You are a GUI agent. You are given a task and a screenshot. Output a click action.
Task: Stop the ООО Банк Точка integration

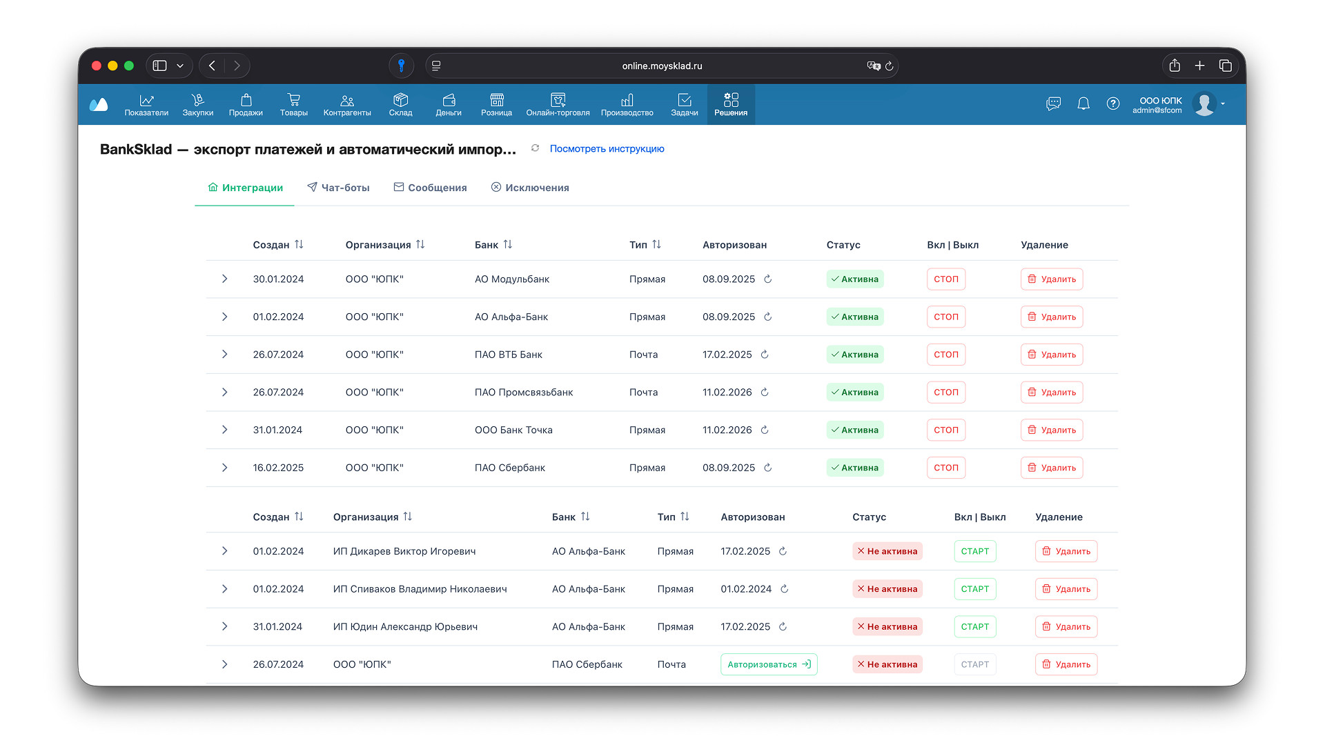pyautogui.click(x=945, y=430)
